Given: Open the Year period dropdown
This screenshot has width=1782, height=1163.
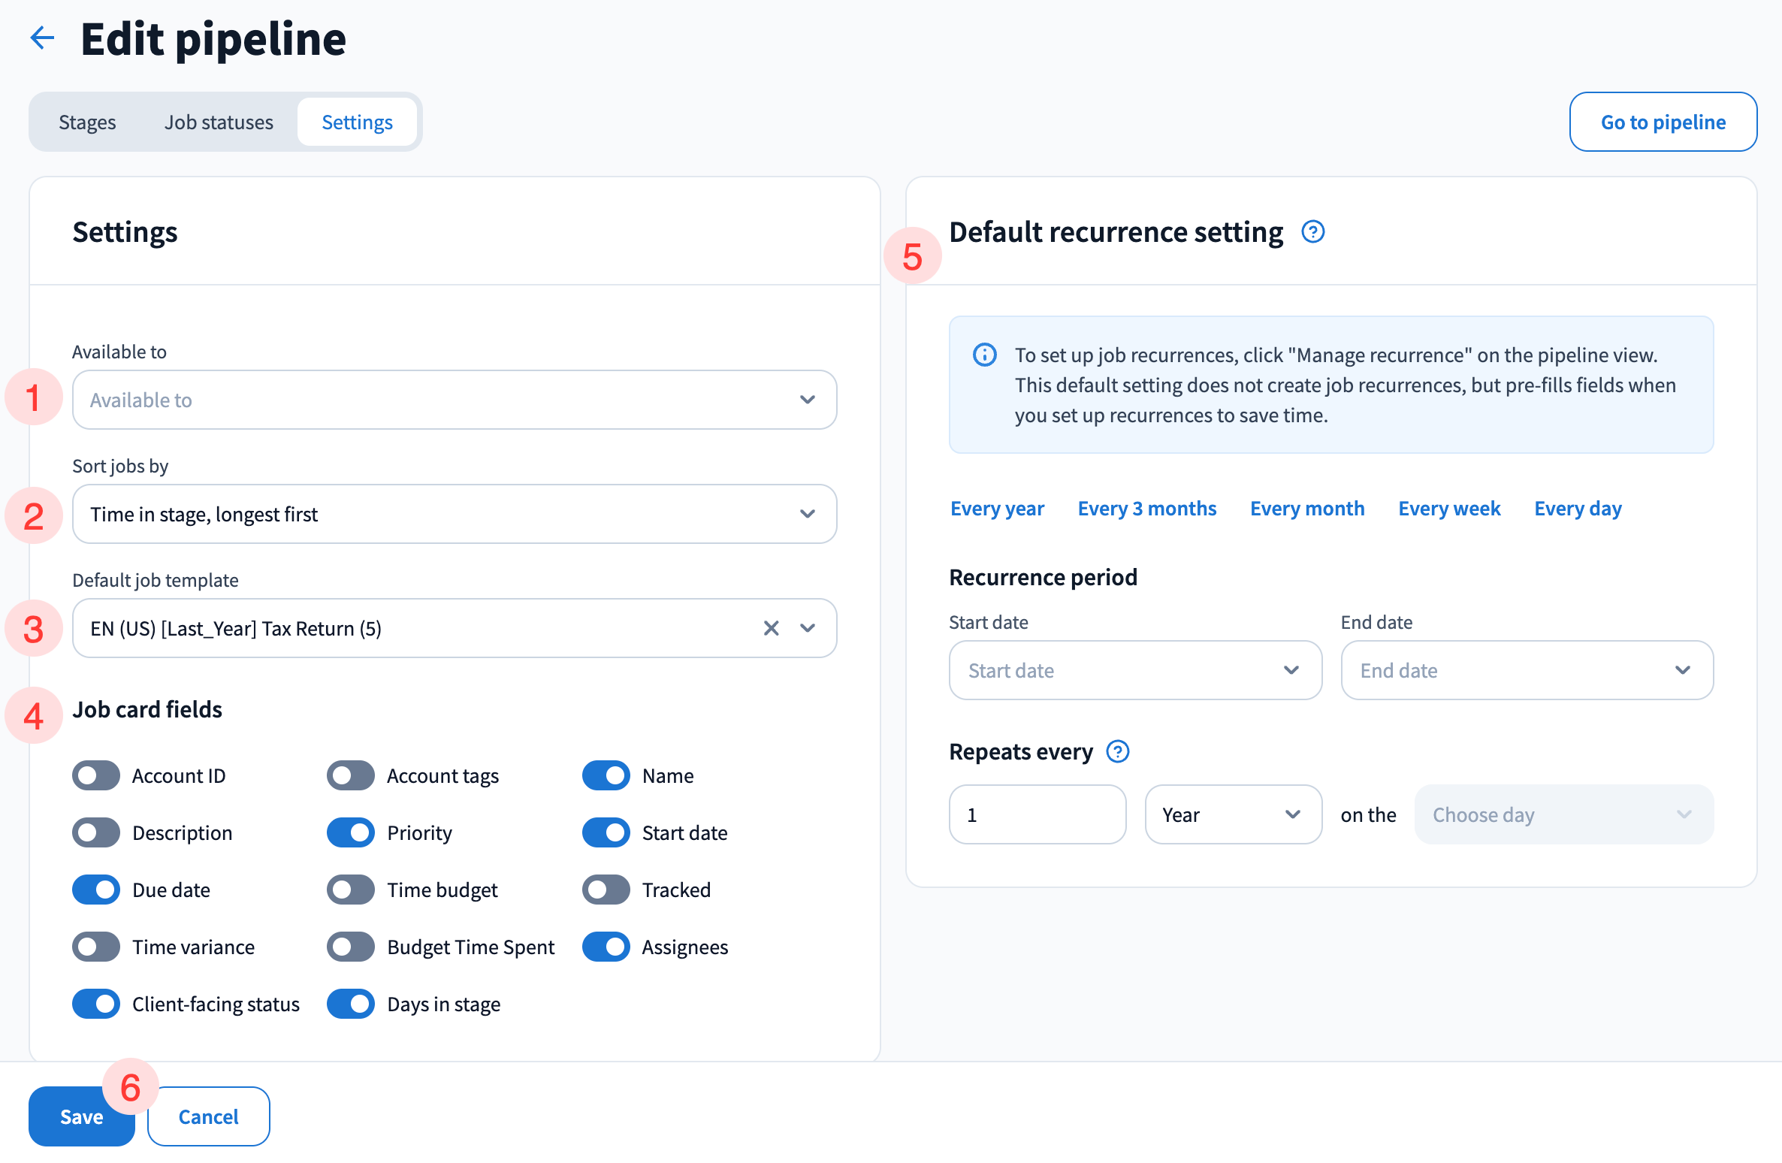Looking at the screenshot, I should [x=1232, y=814].
